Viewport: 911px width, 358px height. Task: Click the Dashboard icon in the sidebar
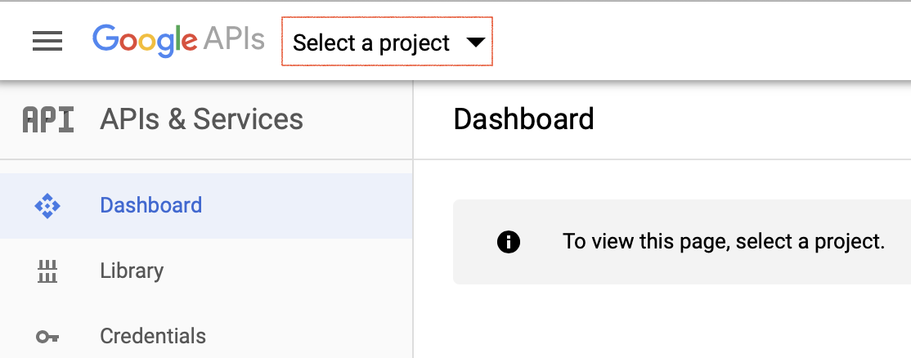[47, 206]
